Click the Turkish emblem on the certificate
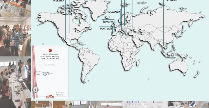This screenshot has width=209, height=108. point(50,50)
